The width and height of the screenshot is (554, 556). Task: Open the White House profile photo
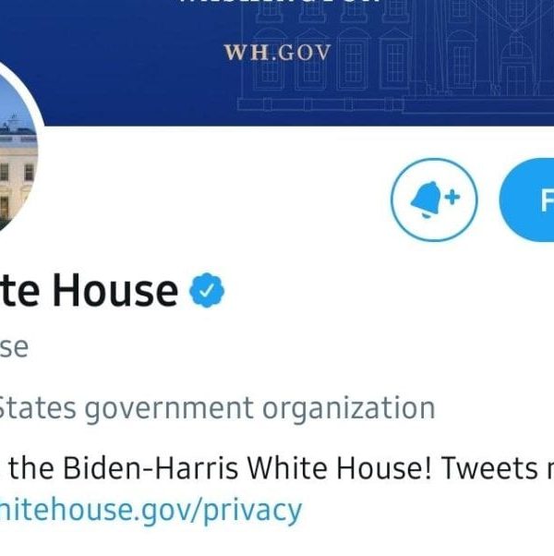coord(14,166)
